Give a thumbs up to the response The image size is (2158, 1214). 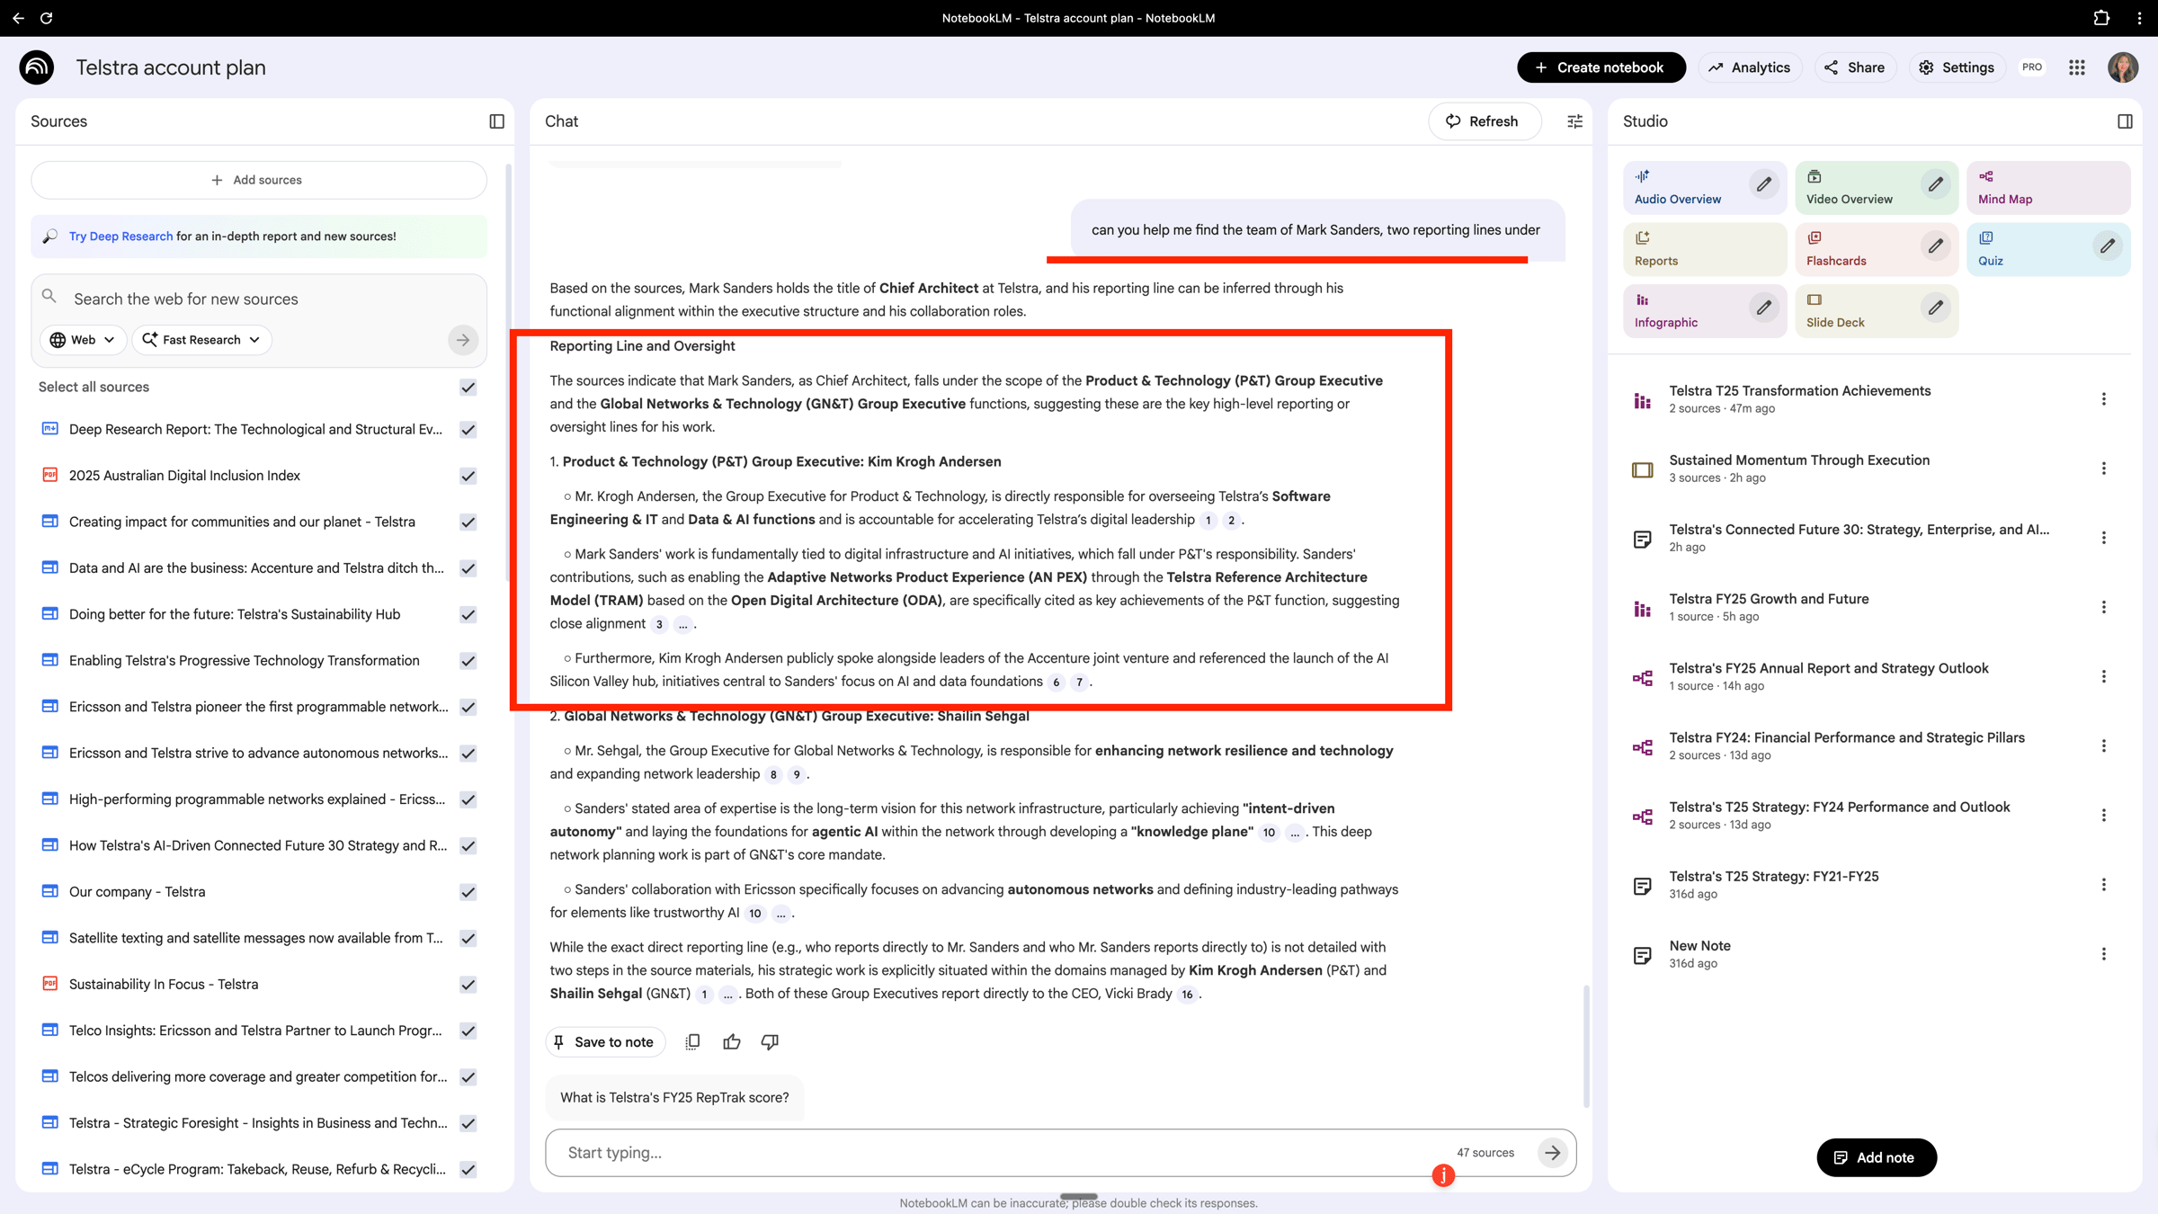pyautogui.click(x=731, y=1041)
